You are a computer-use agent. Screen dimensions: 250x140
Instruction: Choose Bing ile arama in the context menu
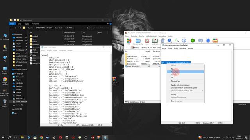coord(185,101)
